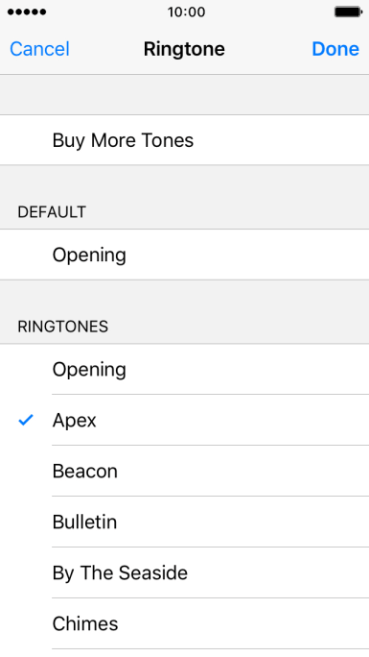Tap empty area left of Beacon

click(x=26, y=471)
